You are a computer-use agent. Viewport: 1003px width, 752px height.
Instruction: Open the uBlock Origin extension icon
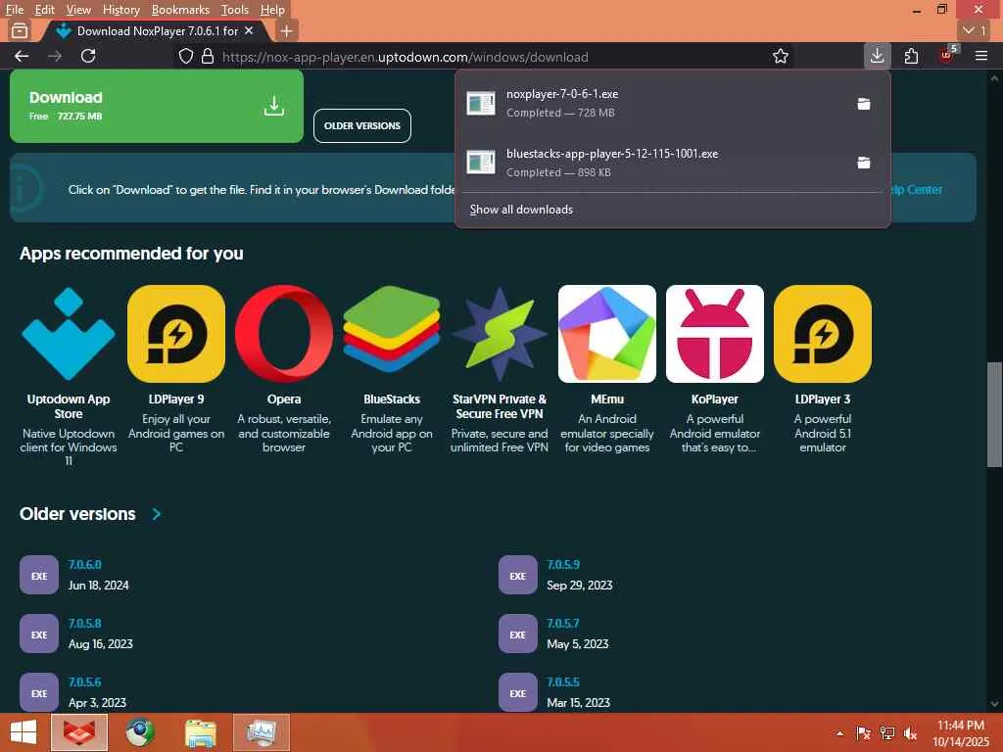pyautogui.click(x=947, y=55)
